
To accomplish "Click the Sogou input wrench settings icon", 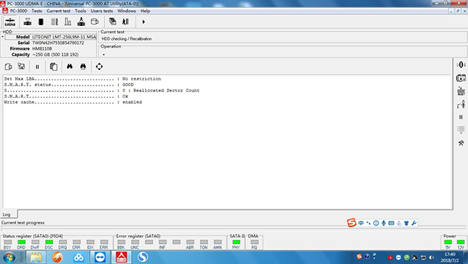I will [414, 223].
